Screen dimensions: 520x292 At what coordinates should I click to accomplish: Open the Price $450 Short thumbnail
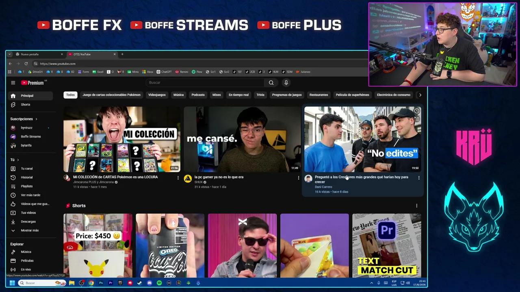pos(98,245)
